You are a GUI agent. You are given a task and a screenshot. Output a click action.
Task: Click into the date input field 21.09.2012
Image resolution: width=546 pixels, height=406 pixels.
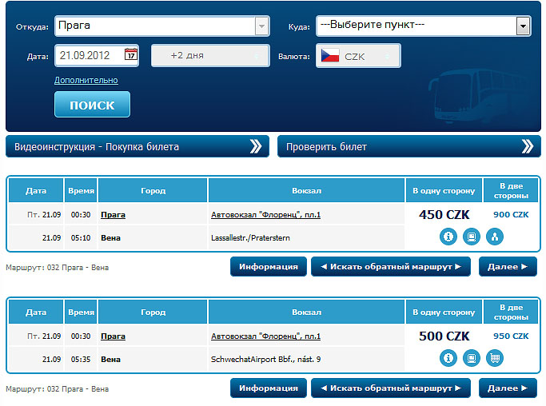[x=88, y=55]
